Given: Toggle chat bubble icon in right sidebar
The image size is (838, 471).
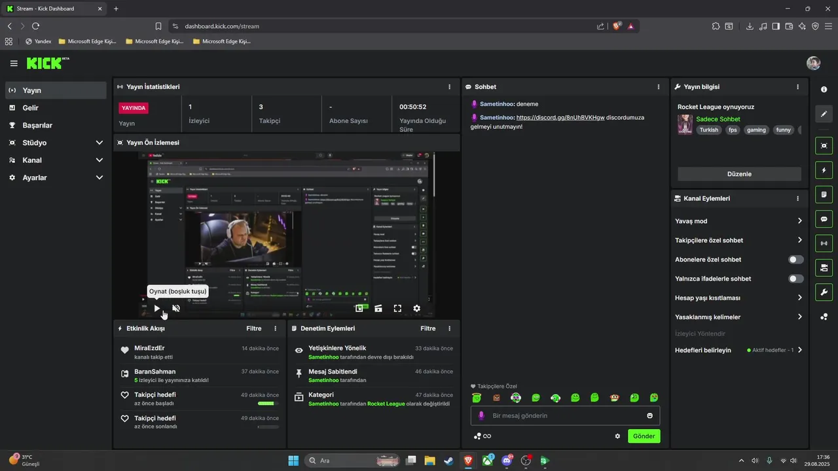Looking at the screenshot, I should click(824, 219).
